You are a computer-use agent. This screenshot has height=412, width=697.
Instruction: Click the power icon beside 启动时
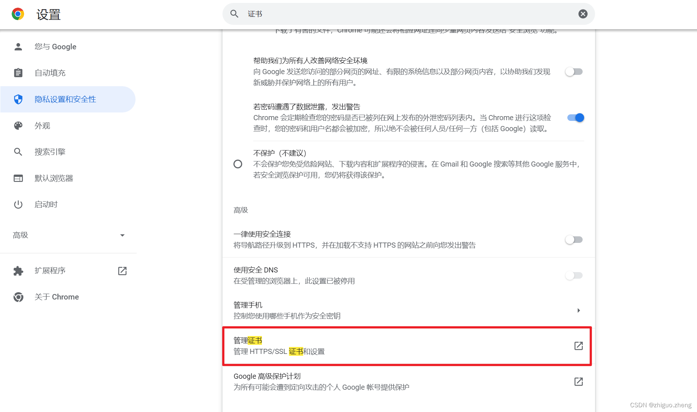(18, 205)
